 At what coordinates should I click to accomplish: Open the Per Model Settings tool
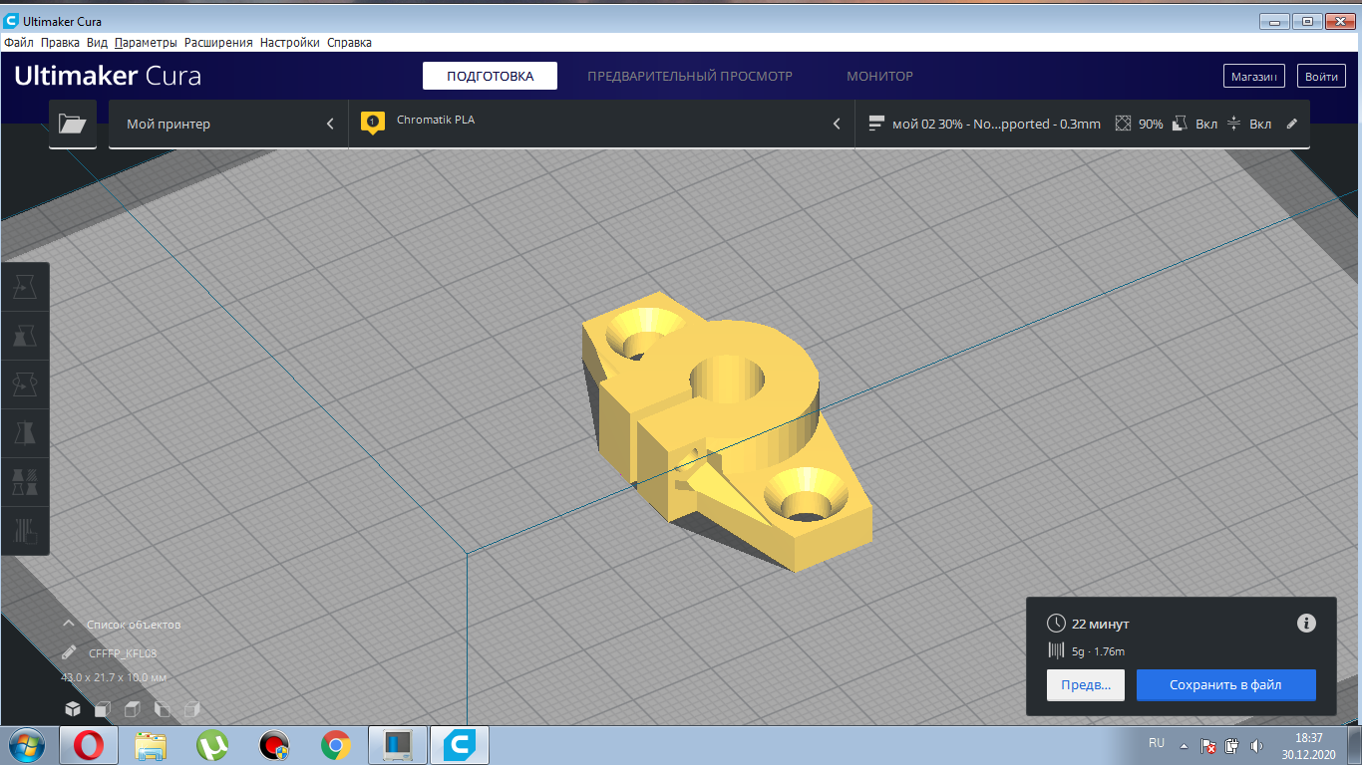25,482
